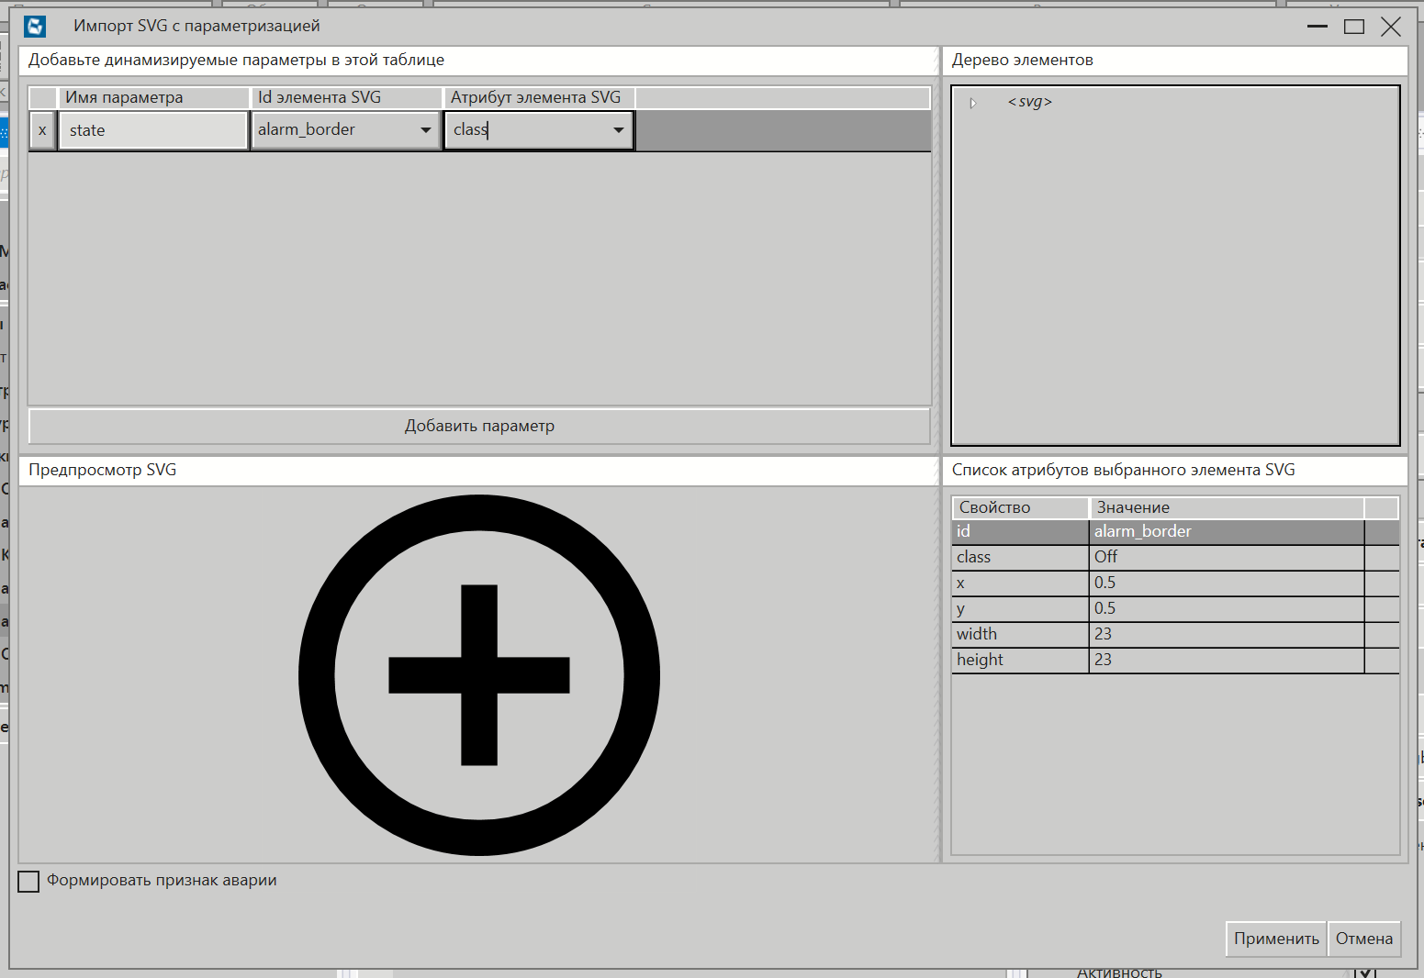Screen dimensions: 1424x978
Task: Click the Отмена button
Action: [1364, 939]
